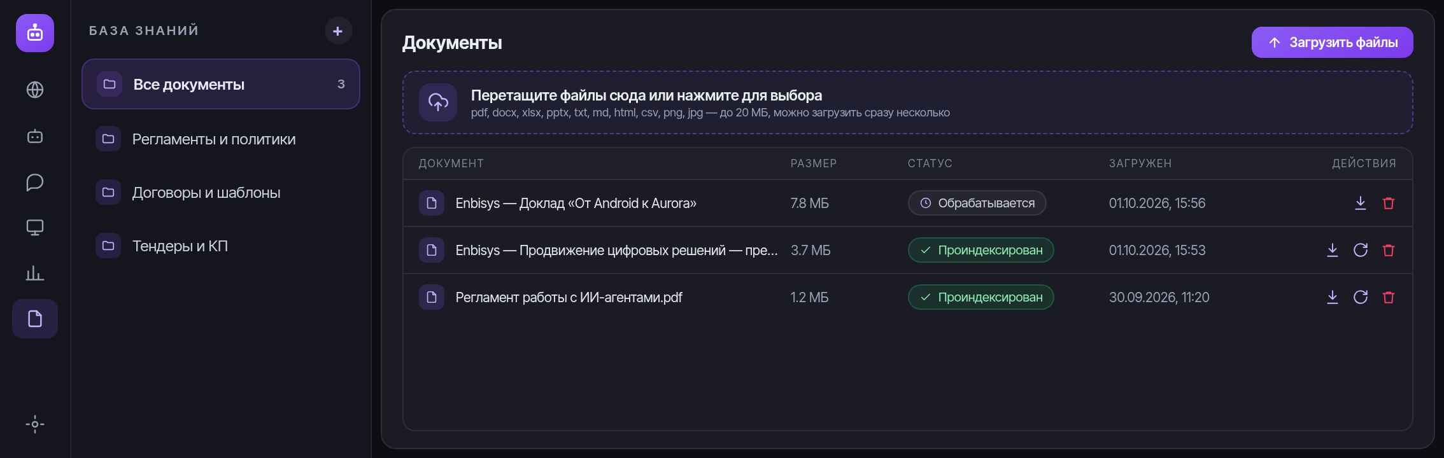Click the «Загрузить файлы» button
1444x458 pixels.
1333,43
